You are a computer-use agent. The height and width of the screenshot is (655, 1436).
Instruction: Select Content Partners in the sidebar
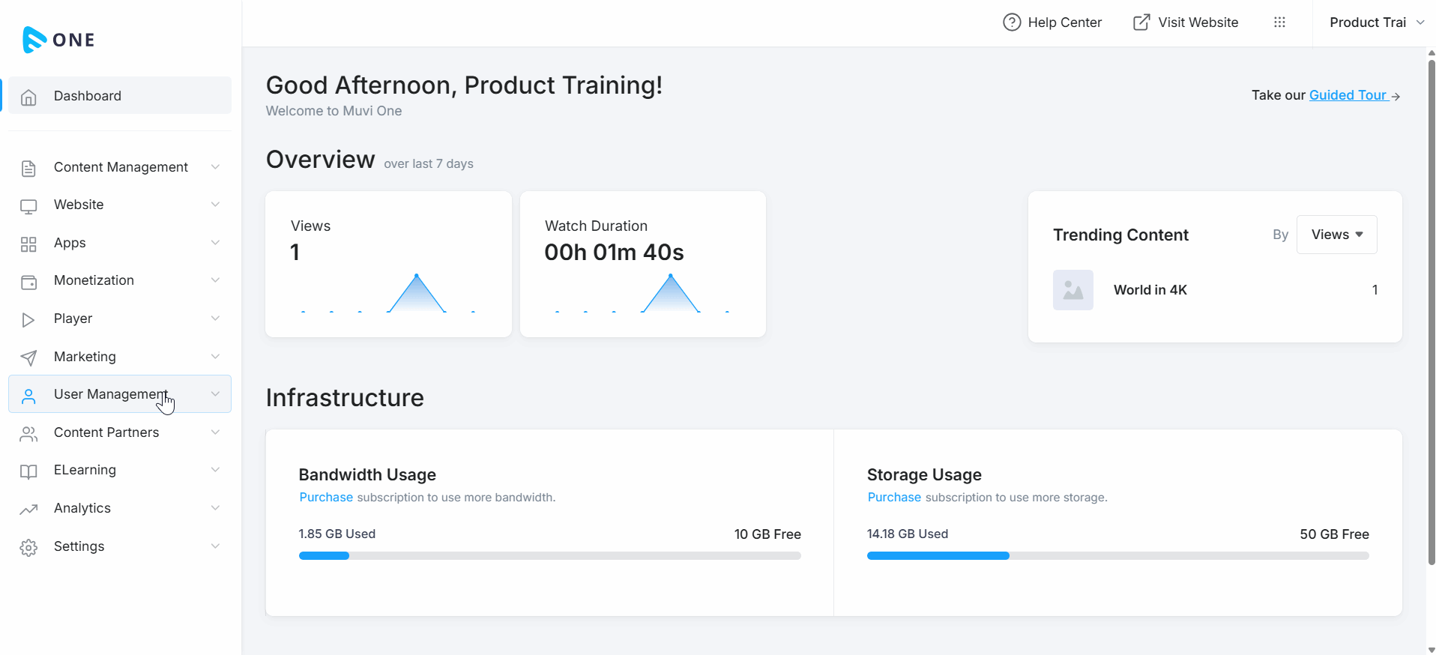click(106, 432)
